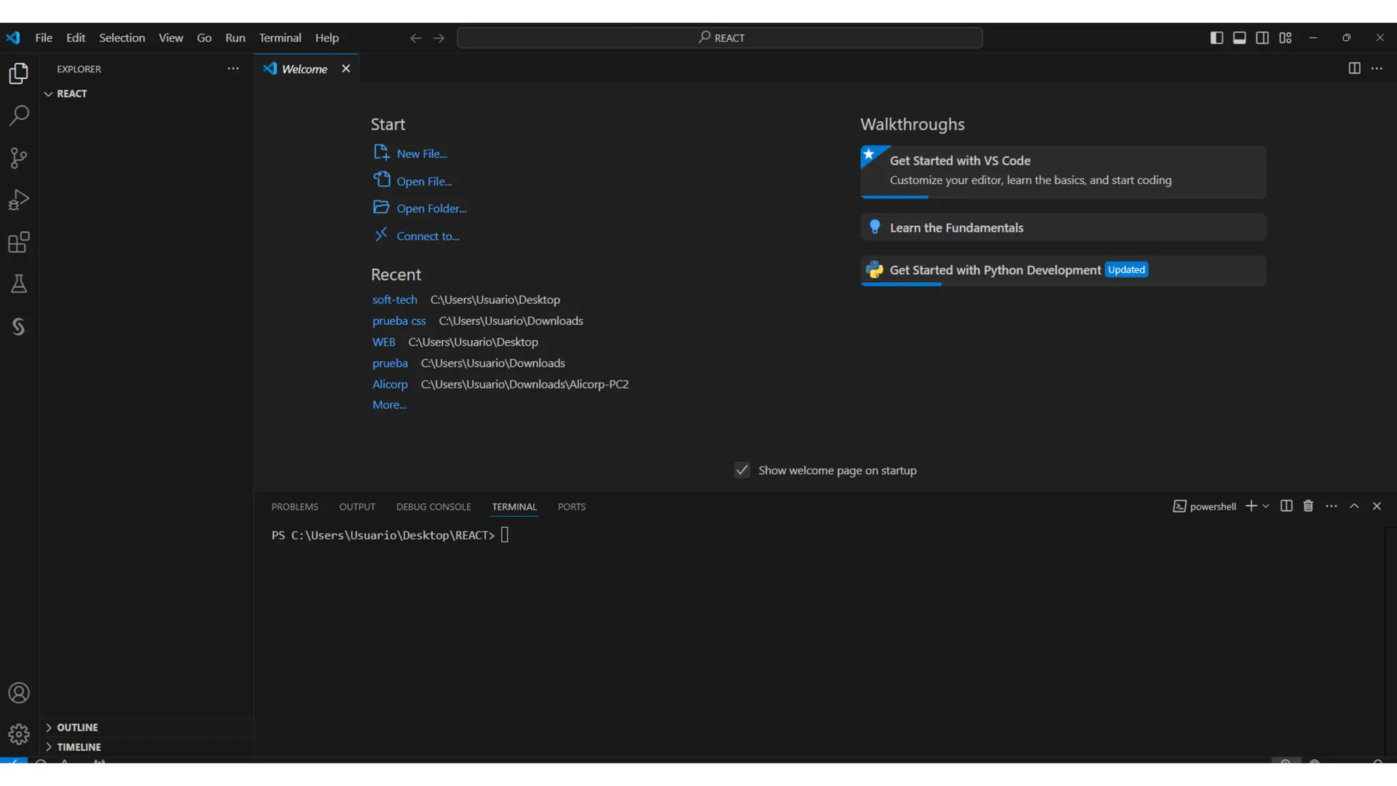
Task: Open the S-shaped extension icon in activity bar
Action: [18, 327]
